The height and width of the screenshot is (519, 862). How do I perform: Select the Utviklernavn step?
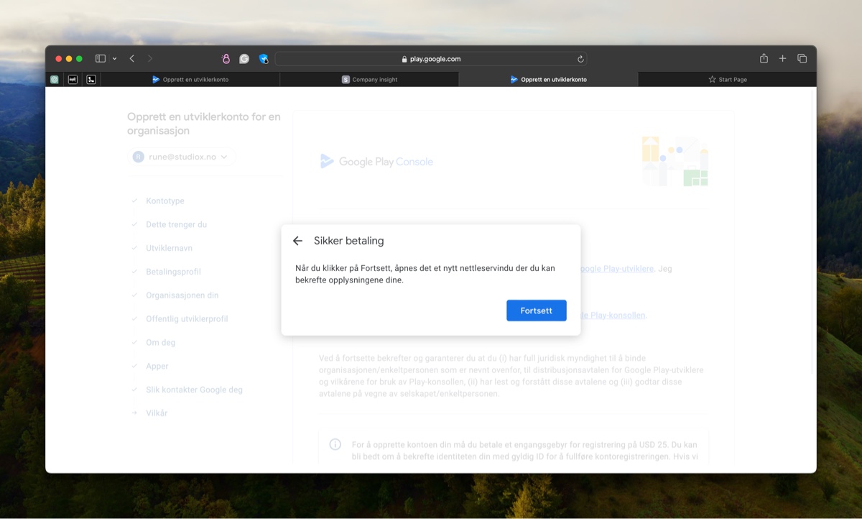(x=169, y=248)
